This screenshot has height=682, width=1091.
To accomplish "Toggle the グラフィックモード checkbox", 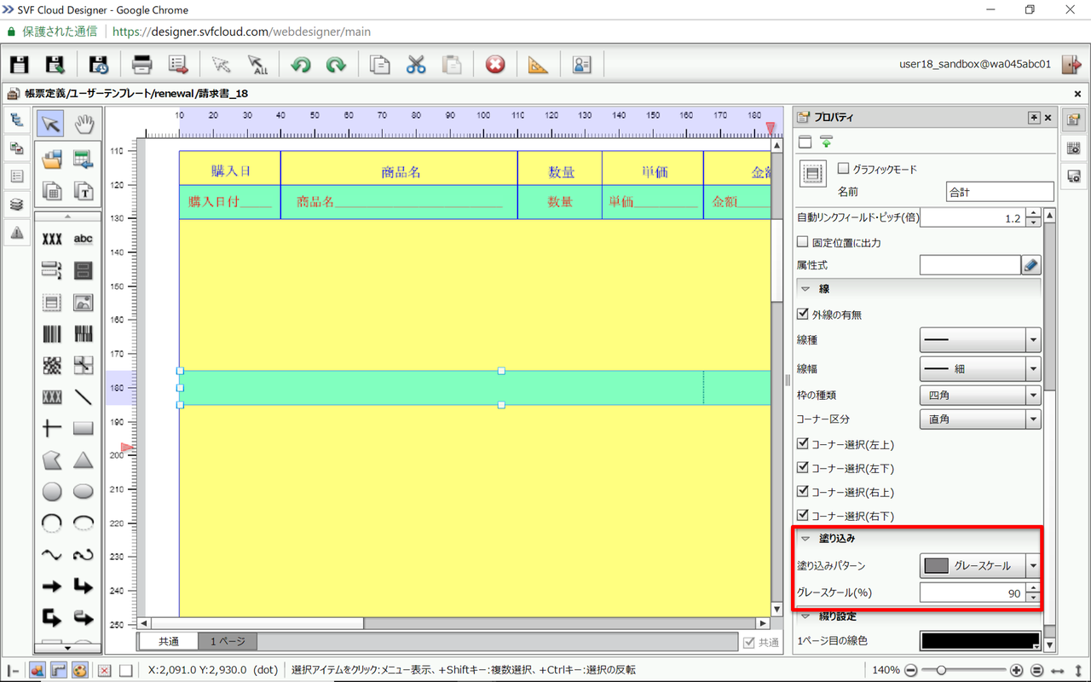I will tap(844, 169).
